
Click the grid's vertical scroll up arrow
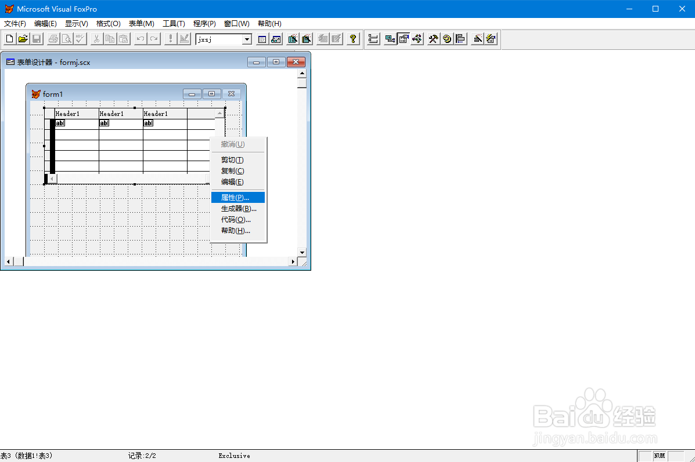point(220,114)
